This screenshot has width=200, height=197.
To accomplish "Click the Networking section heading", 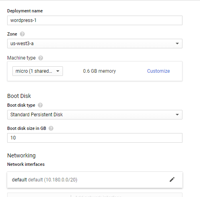I will [x=22, y=155].
